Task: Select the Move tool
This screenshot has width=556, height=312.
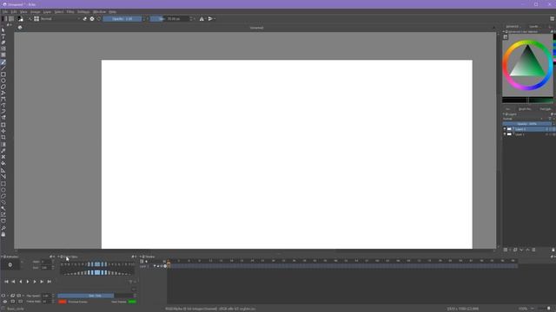Action: coord(3,131)
